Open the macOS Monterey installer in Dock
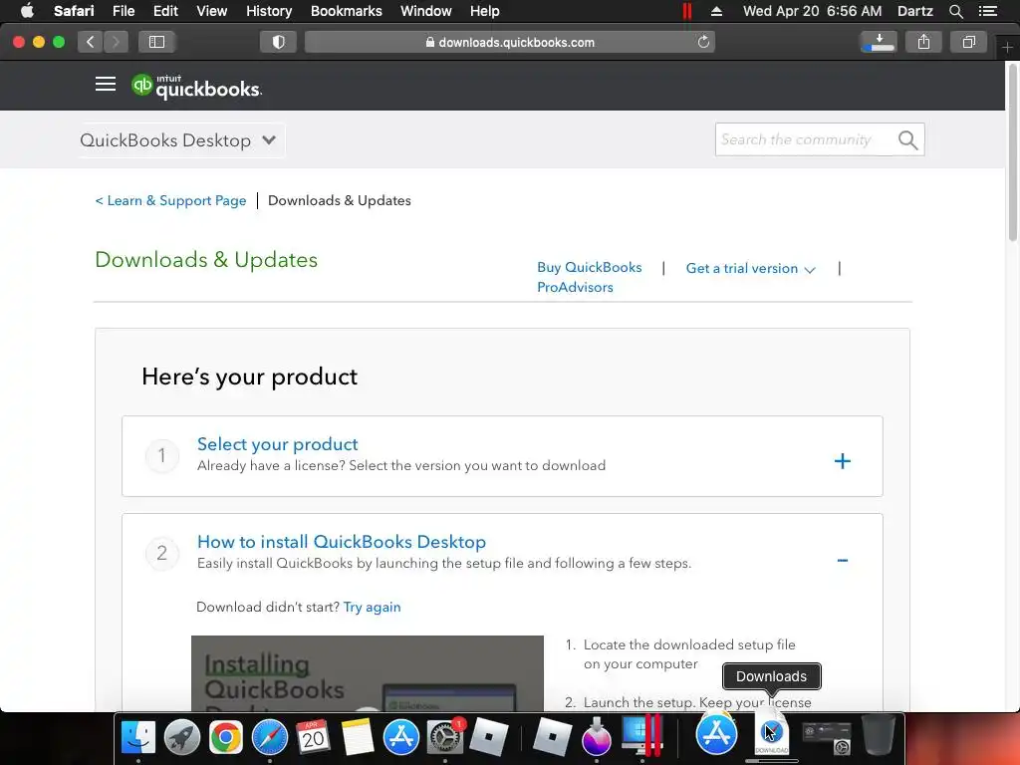The height and width of the screenshot is (765, 1020). 597,737
